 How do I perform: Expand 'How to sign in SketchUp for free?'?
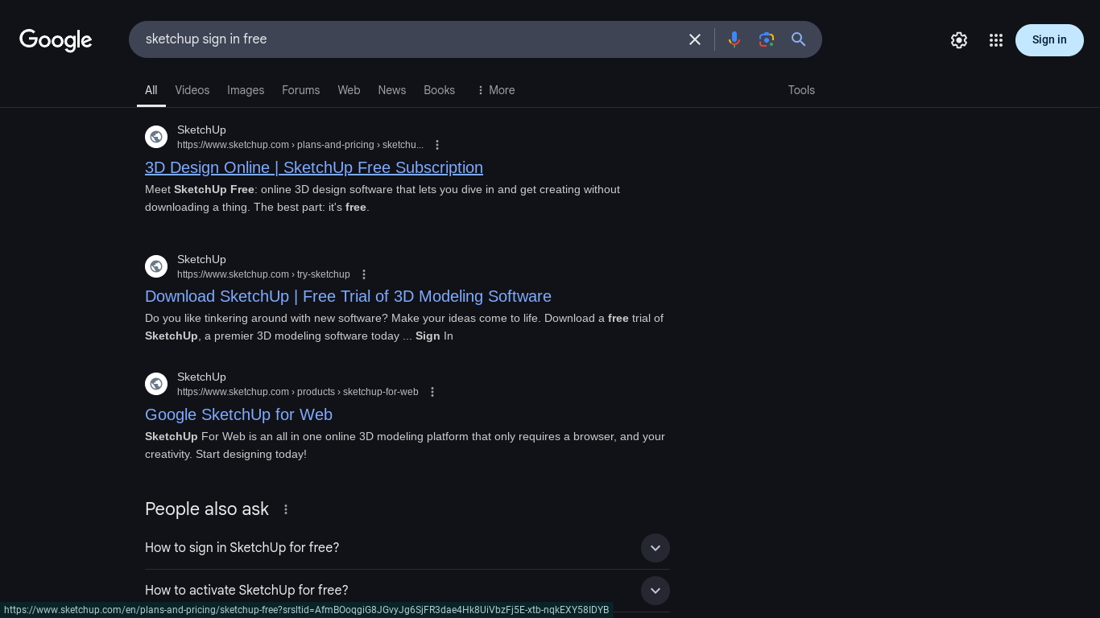[x=655, y=548]
